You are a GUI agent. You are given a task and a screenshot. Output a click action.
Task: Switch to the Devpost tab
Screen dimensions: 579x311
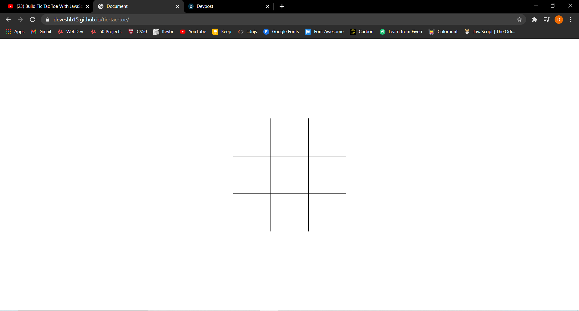click(229, 6)
